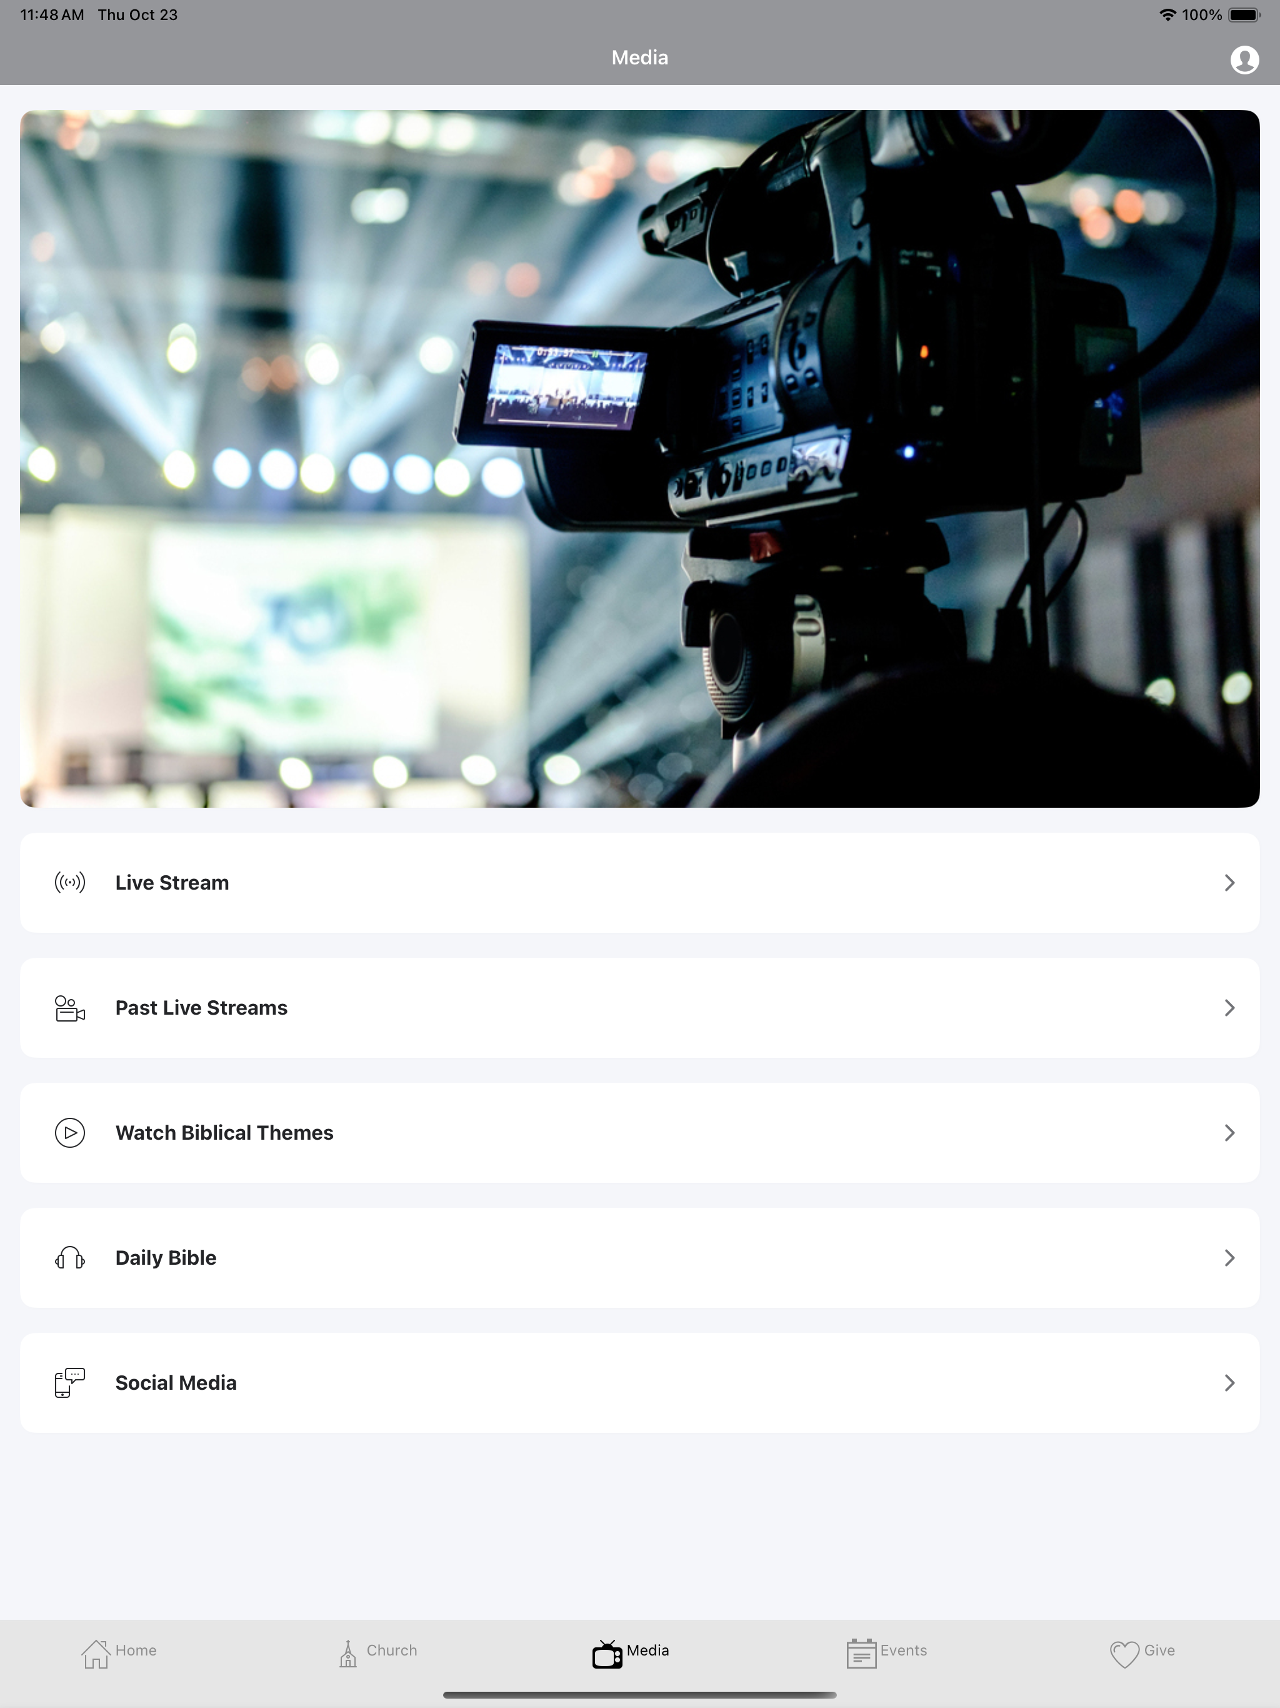This screenshot has height=1708, width=1280.
Task: Expand Watch Biblical Themes row chevron
Action: (x=1230, y=1133)
